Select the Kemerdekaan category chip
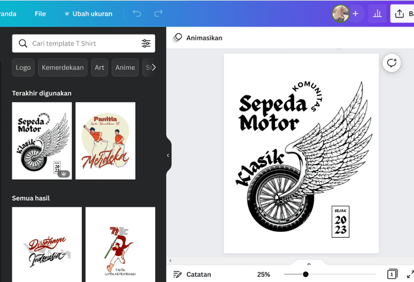This screenshot has height=282, width=414. pyautogui.click(x=63, y=68)
